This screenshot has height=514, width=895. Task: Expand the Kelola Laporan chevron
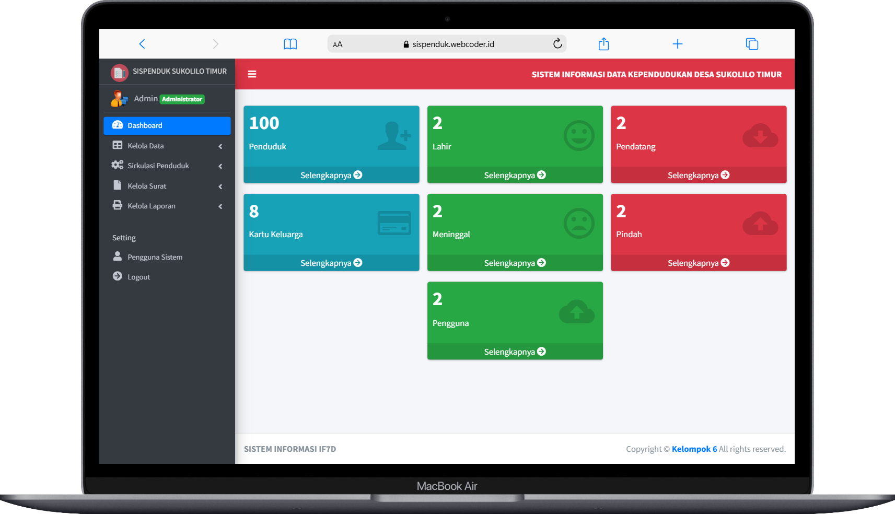220,206
